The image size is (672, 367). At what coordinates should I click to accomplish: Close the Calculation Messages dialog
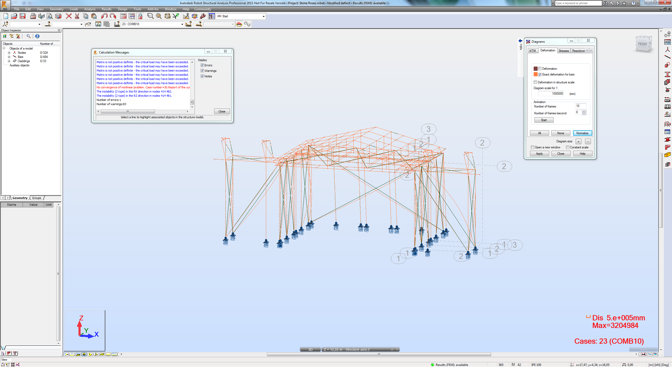point(222,111)
